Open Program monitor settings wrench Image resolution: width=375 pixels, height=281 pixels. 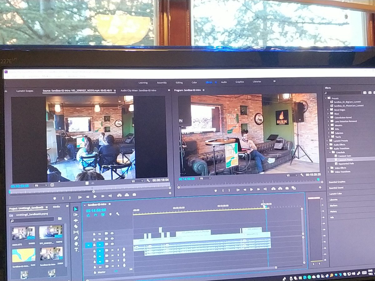click(302, 175)
